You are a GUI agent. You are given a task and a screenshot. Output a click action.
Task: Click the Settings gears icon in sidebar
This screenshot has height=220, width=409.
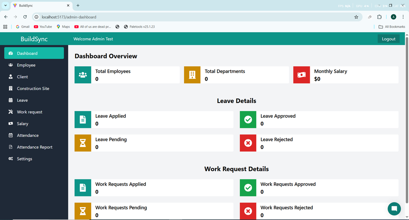pos(11,159)
